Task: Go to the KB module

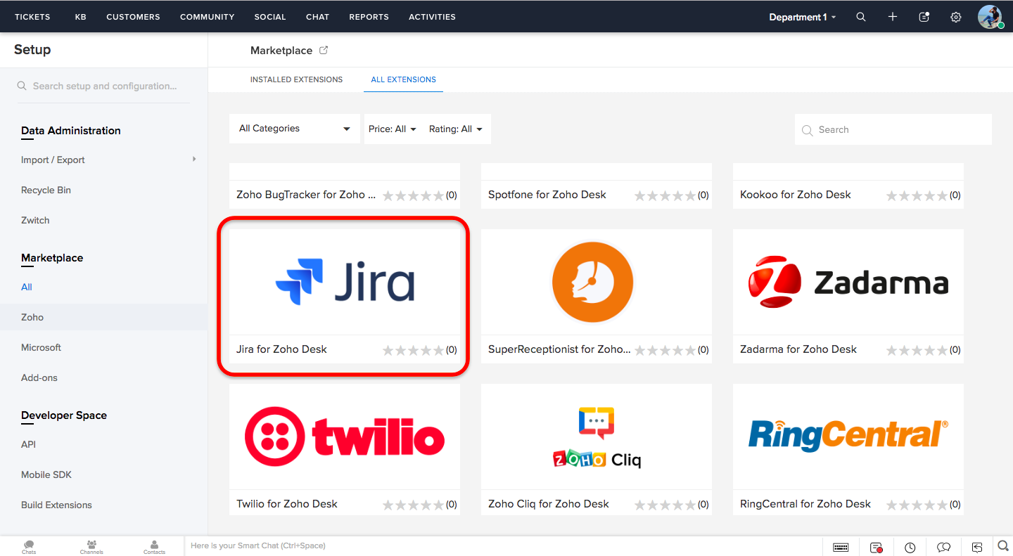Action: [x=81, y=17]
